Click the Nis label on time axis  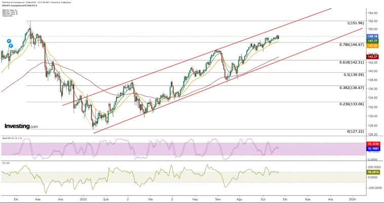pyautogui.click(x=149, y=199)
